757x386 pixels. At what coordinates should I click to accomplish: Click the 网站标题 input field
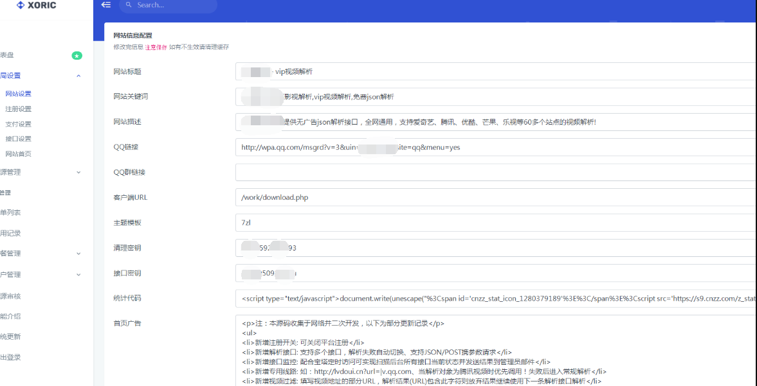[496, 72]
